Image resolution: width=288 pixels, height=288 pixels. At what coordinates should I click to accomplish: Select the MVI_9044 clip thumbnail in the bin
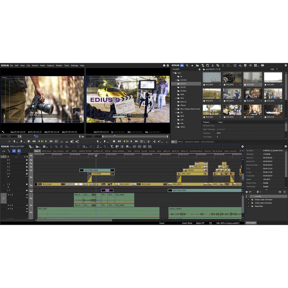(212, 77)
